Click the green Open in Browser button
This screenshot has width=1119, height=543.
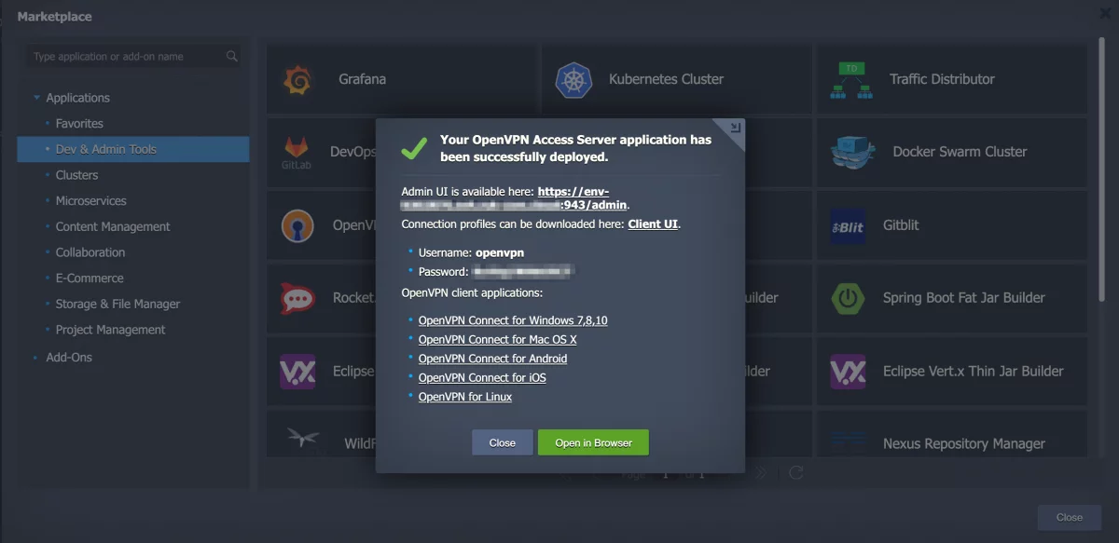593,442
